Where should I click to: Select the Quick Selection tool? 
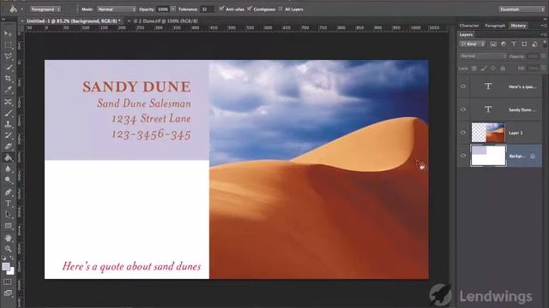[x=8, y=68]
